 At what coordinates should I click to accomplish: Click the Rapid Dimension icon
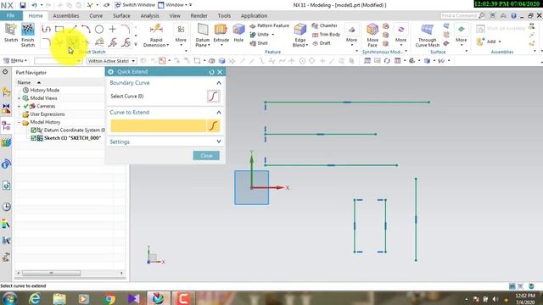[156, 29]
